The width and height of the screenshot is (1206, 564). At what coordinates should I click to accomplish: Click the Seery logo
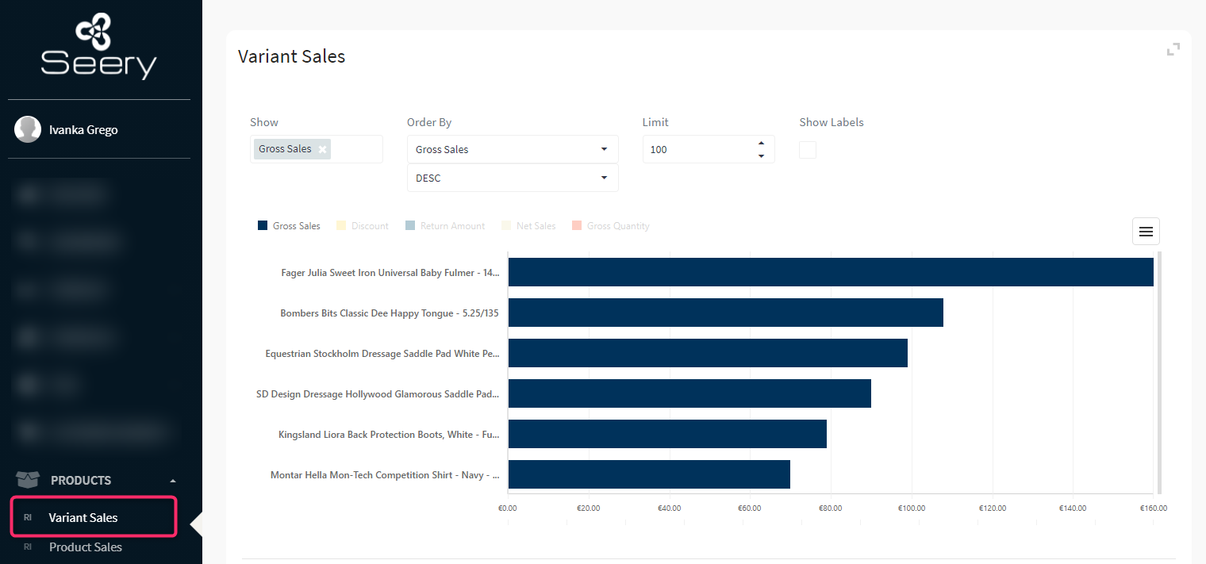(99, 46)
